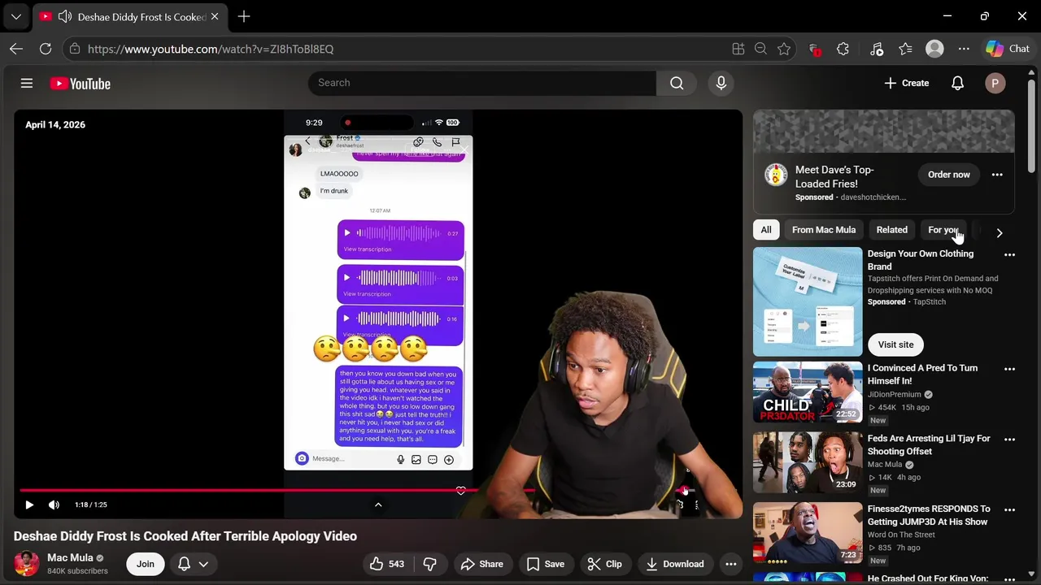Go back in the browser
Image resolution: width=1041 pixels, height=585 pixels.
click(16, 49)
